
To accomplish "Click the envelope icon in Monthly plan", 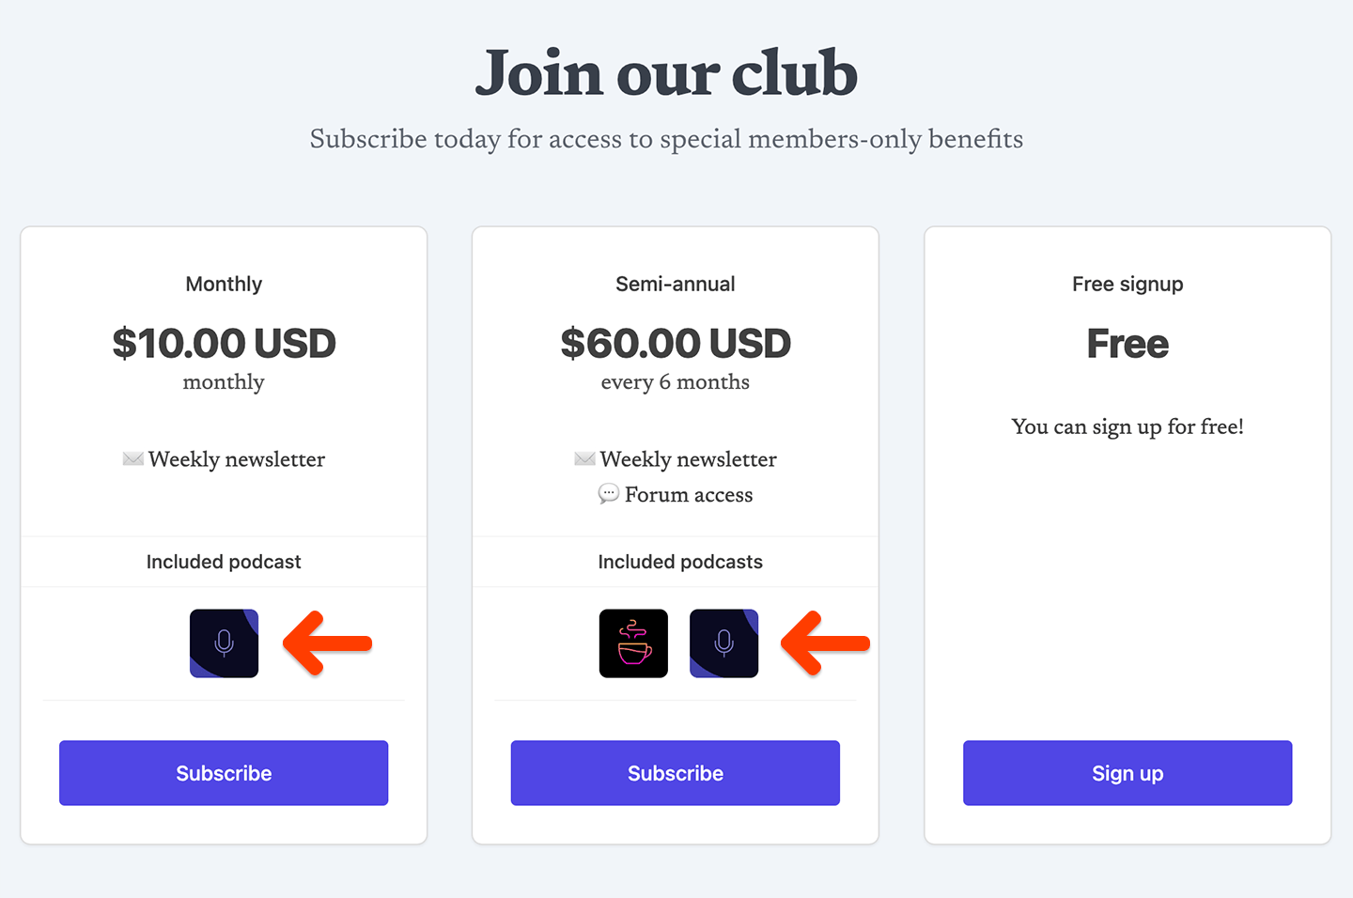I will coord(132,459).
